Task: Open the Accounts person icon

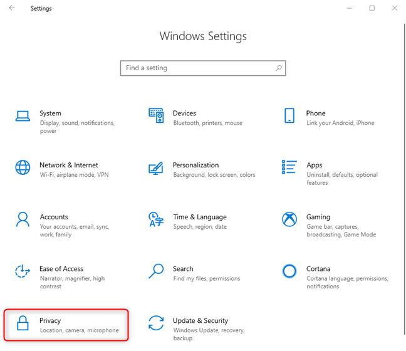Action: click(23, 219)
